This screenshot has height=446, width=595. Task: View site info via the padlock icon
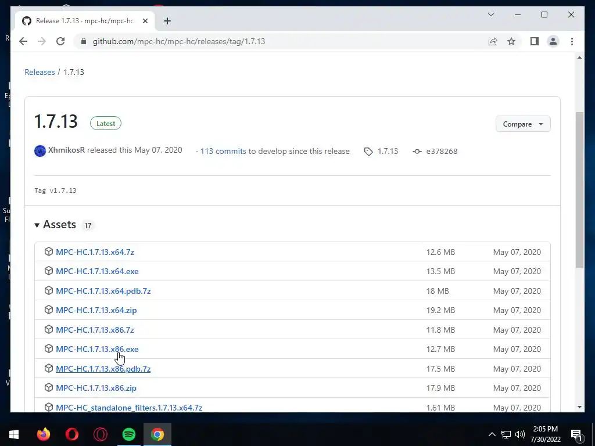pos(84,41)
